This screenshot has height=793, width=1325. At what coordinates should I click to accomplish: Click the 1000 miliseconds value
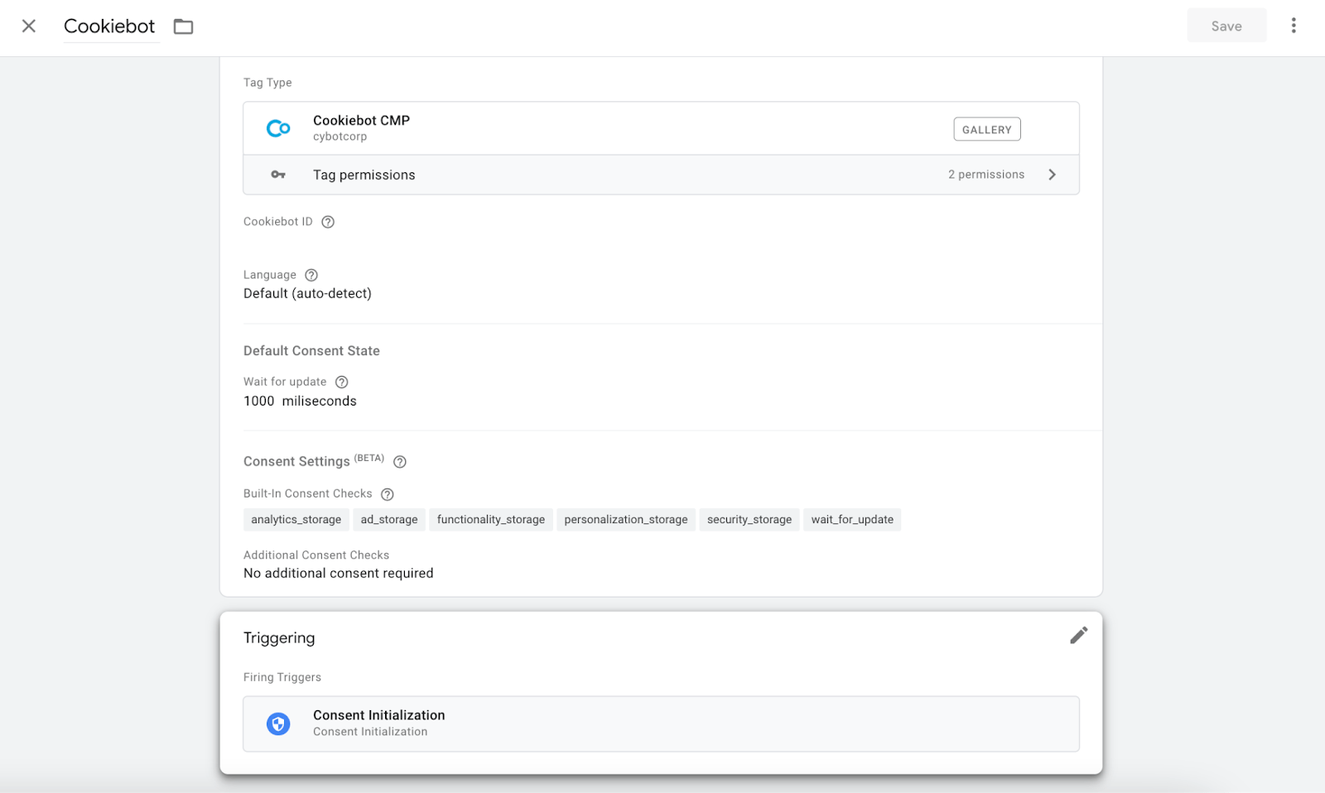300,401
